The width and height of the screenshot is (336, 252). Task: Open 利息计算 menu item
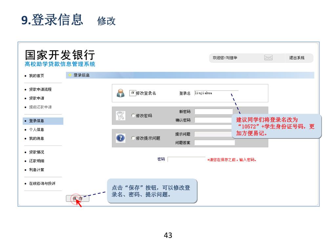36,170
